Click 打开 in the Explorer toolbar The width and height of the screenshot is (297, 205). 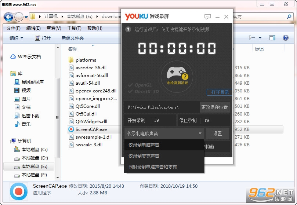click(43, 38)
